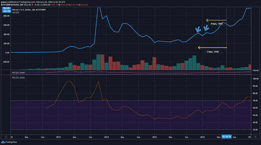Click the TradingView cloud logo

(3, 142)
